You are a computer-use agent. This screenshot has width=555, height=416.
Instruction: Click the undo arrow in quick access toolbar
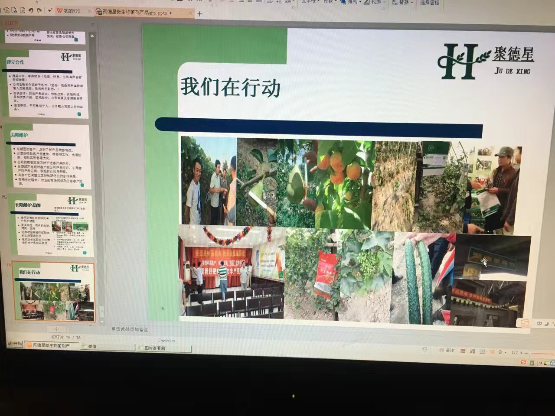click(x=31, y=10)
